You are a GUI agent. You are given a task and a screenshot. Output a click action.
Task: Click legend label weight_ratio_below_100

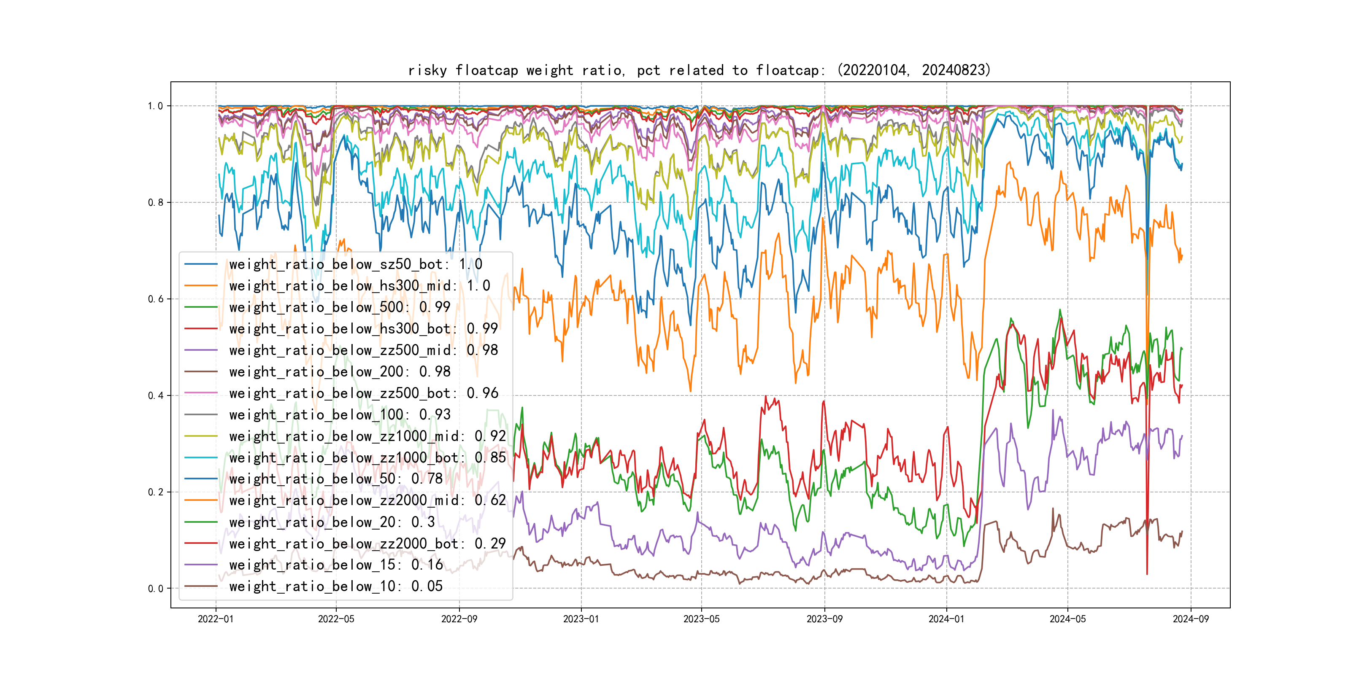click(340, 415)
